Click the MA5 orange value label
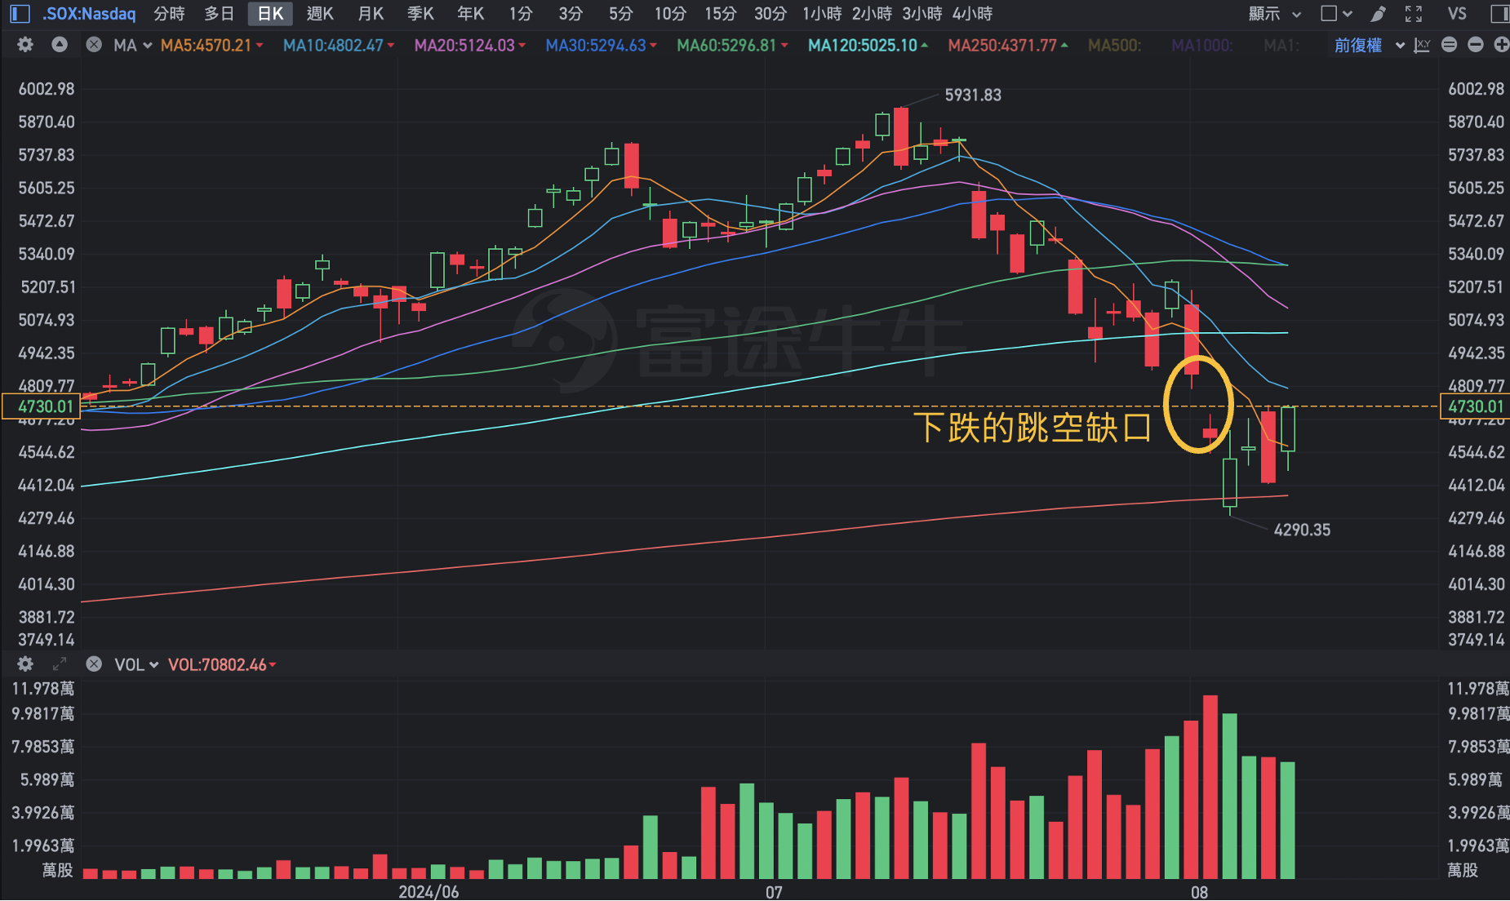Image resolution: width=1510 pixels, height=901 pixels. [207, 45]
